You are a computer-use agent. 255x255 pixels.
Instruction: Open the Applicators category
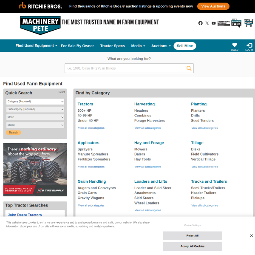[x=88, y=143]
